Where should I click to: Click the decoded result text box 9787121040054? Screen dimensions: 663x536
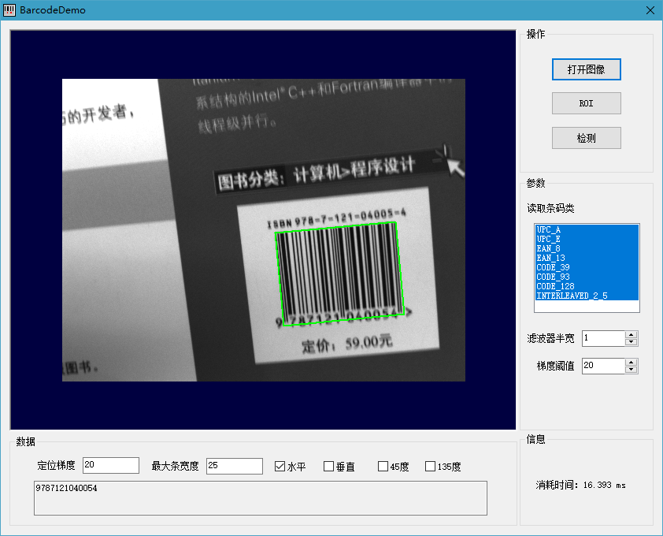tap(261, 498)
